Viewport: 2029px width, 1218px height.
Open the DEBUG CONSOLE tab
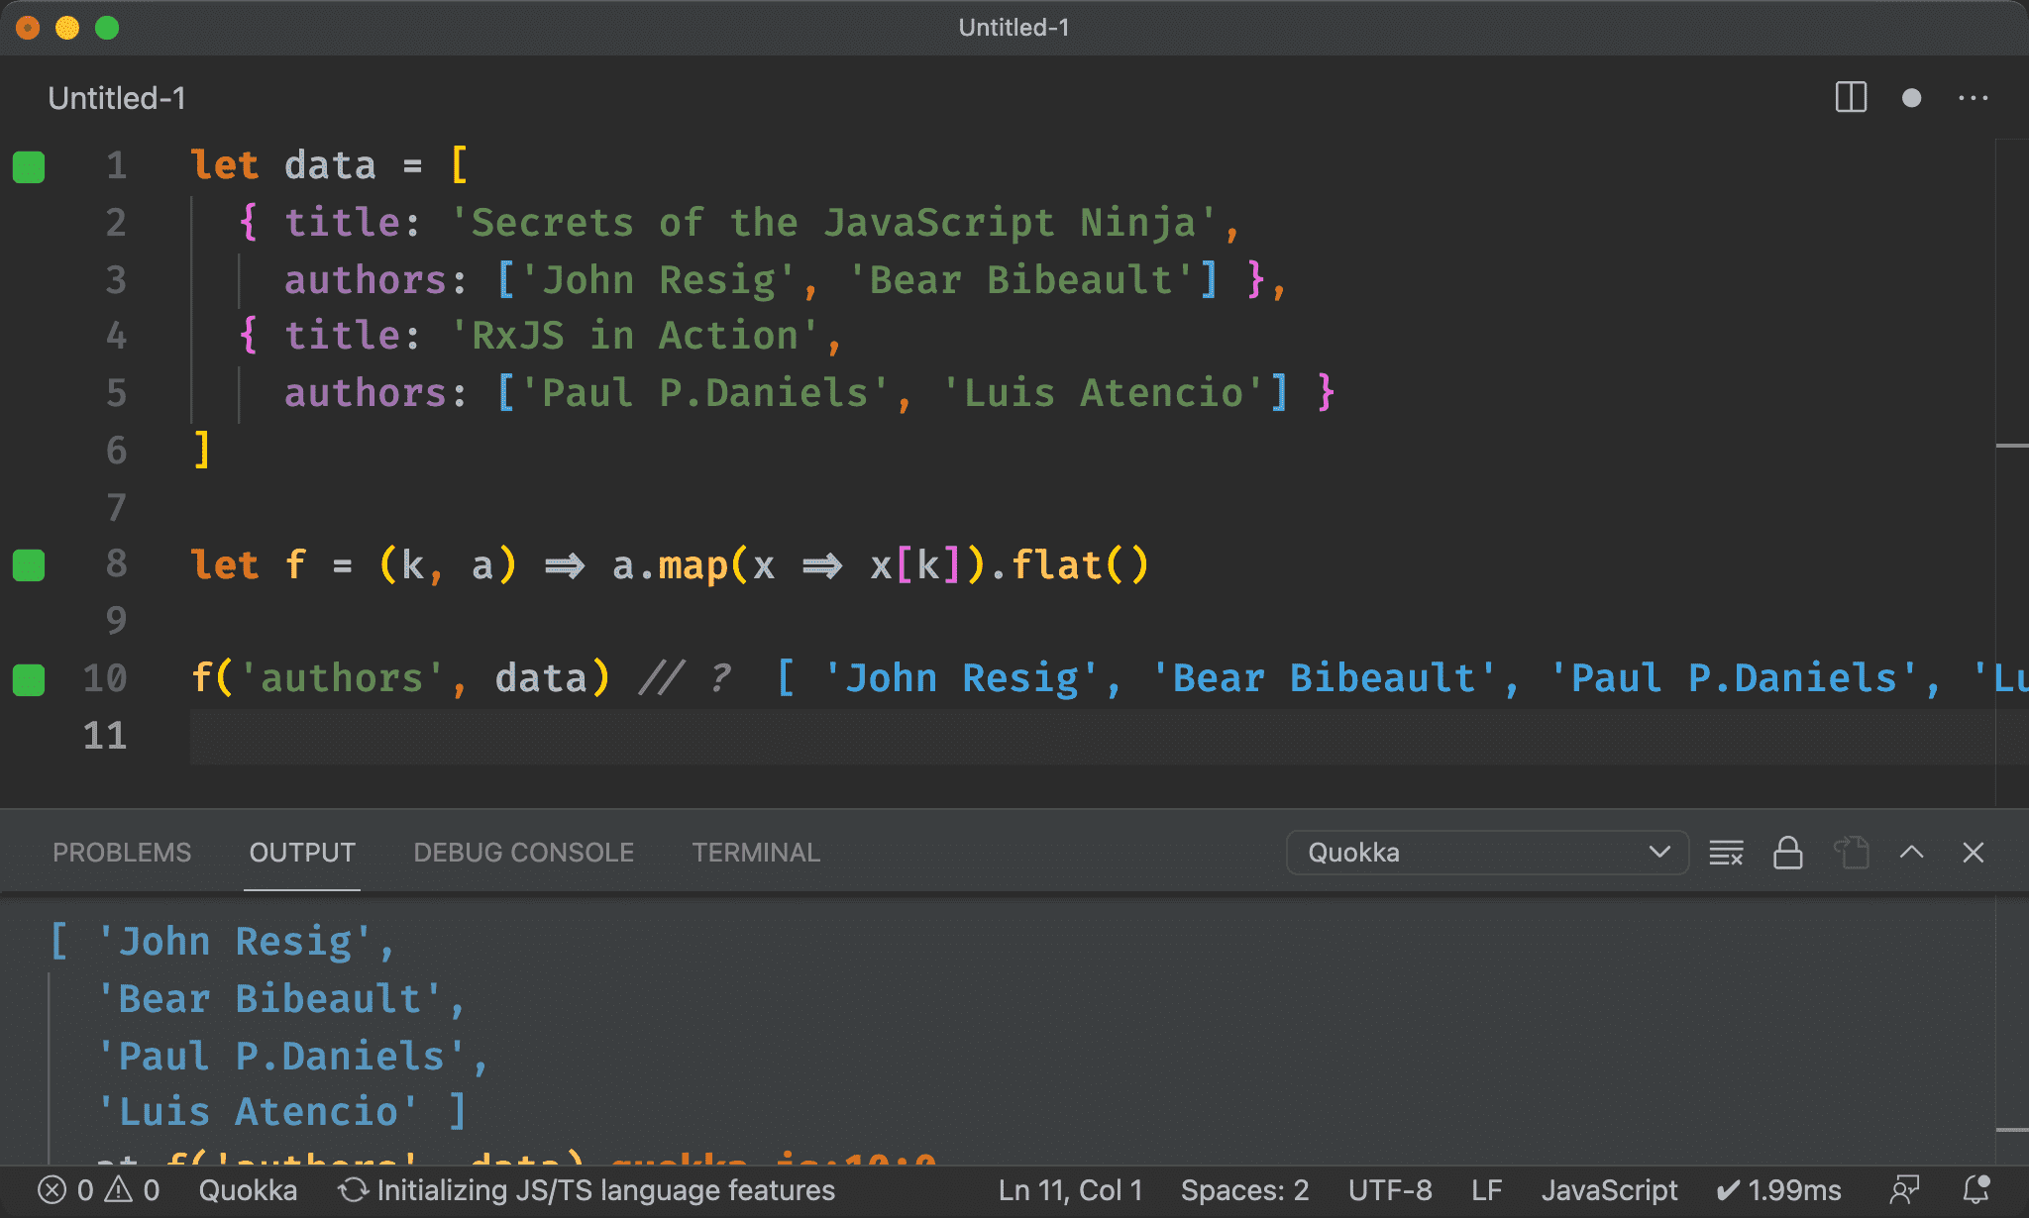(x=523, y=853)
